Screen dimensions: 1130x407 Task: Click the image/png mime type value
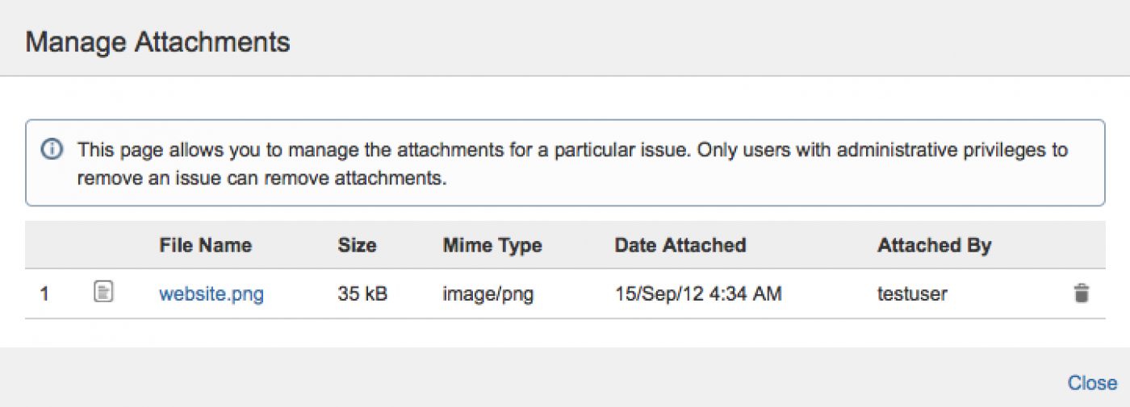[488, 294]
